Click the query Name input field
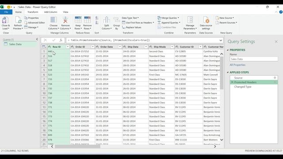 (x=254, y=59)
